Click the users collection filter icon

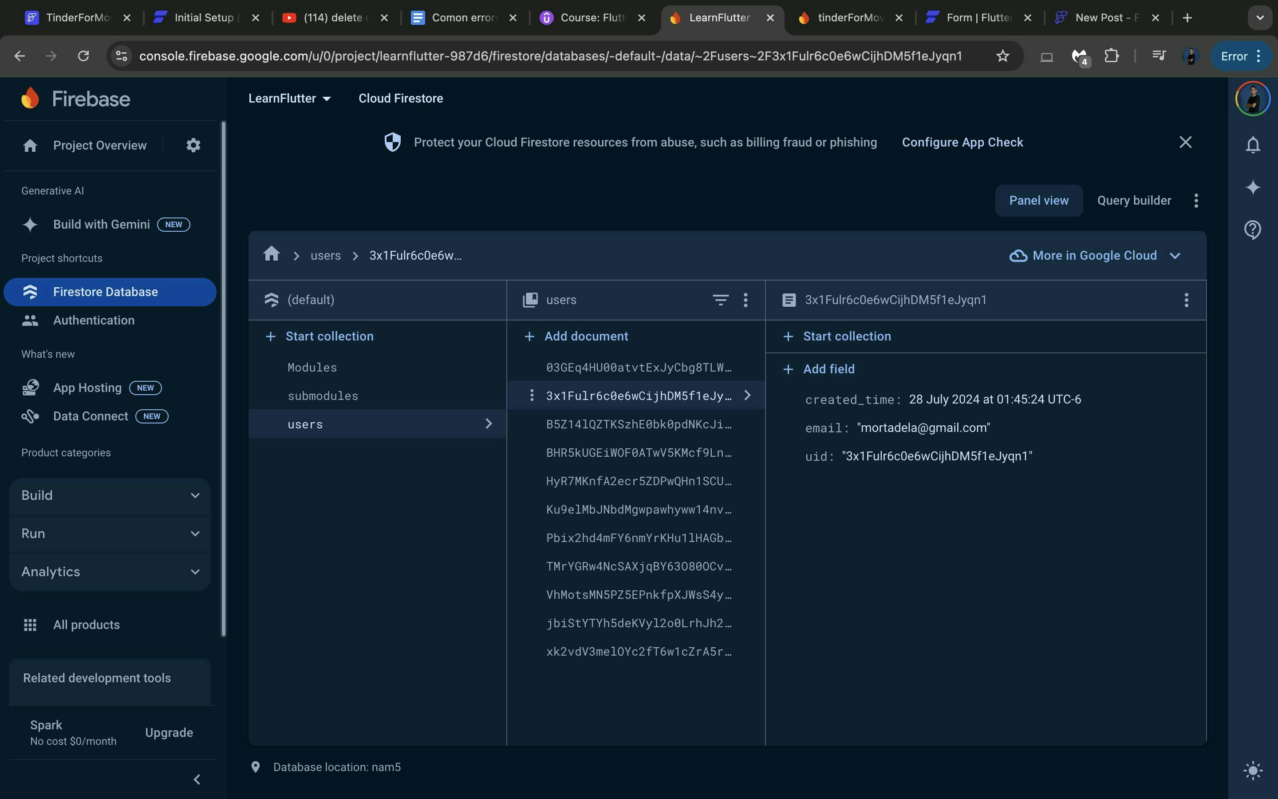pyautogui.click(x=720, y=300)
